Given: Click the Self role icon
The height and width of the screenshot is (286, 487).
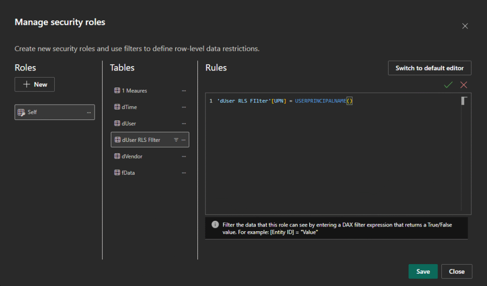Looking at the screenshot, I should 21,112.
